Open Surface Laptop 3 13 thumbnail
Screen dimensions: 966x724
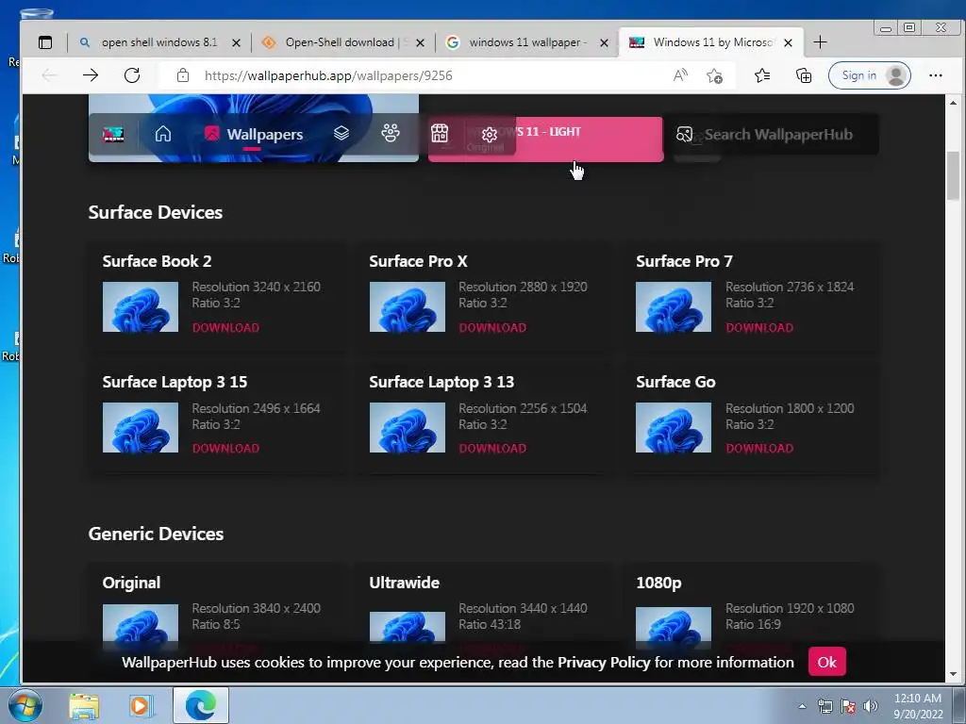[x=408, y=427]
